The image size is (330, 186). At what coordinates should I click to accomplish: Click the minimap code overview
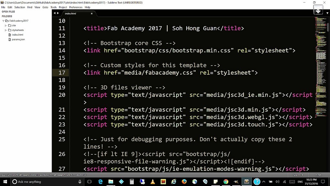321,67
